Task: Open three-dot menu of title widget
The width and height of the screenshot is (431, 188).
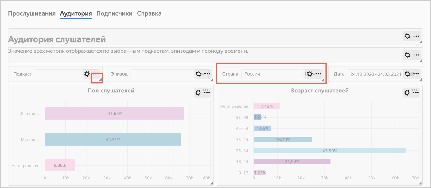Action: point(416,36)
